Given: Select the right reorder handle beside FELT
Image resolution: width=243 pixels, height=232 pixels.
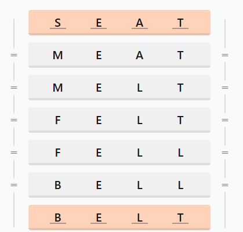Looking at the screenshot, I should click(x=225, y=120).
